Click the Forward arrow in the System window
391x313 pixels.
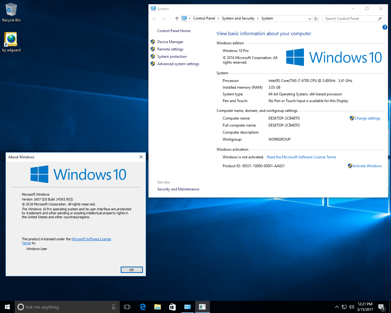click(163, 19)
